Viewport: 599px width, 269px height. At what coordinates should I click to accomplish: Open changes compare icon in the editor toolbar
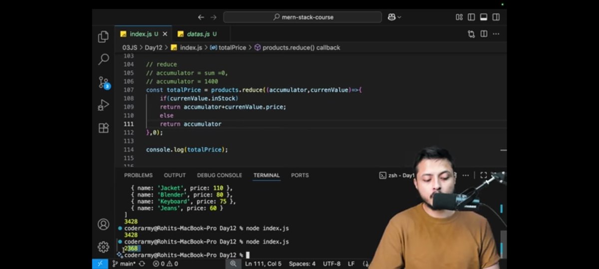(x=471, y=34)
